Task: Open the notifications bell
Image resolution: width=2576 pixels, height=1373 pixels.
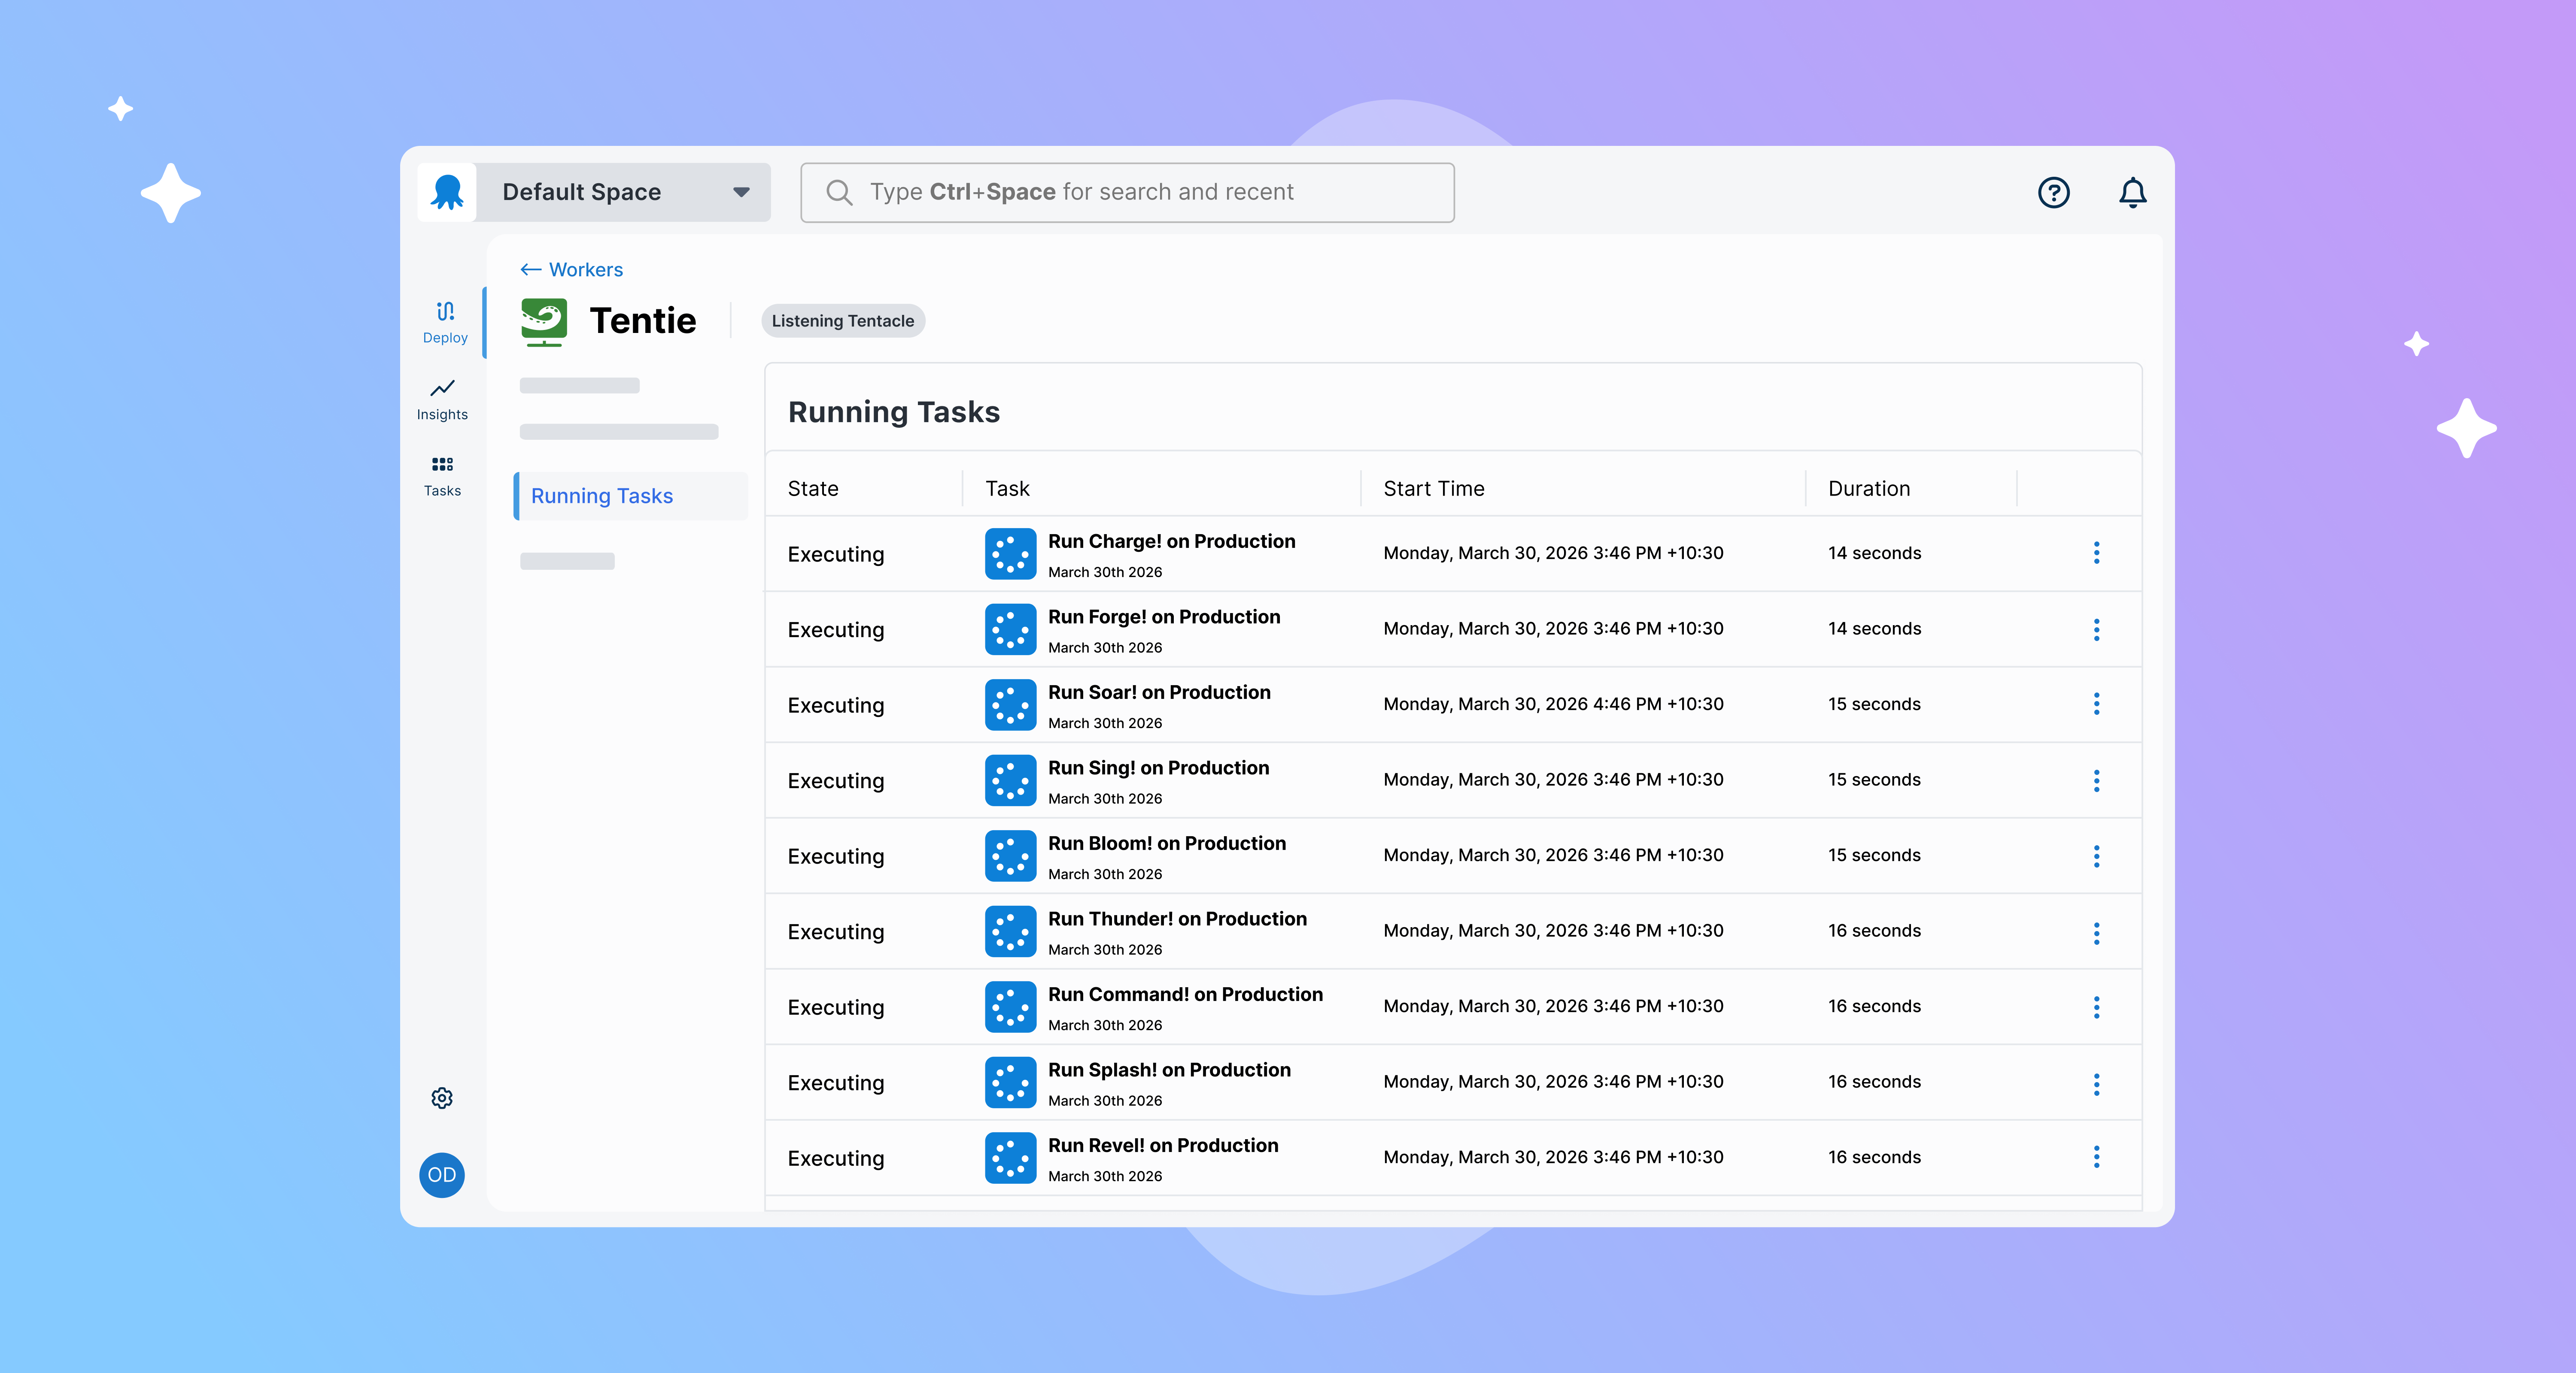Action: pyautogui.click(x=2132, y=192)
